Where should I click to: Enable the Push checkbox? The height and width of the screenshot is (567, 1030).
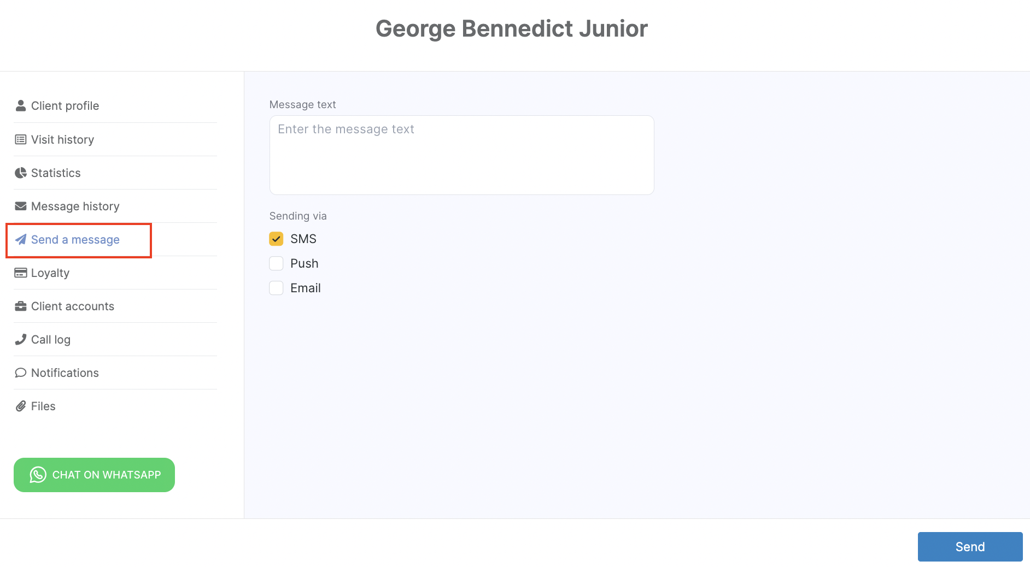coord(276,264)
